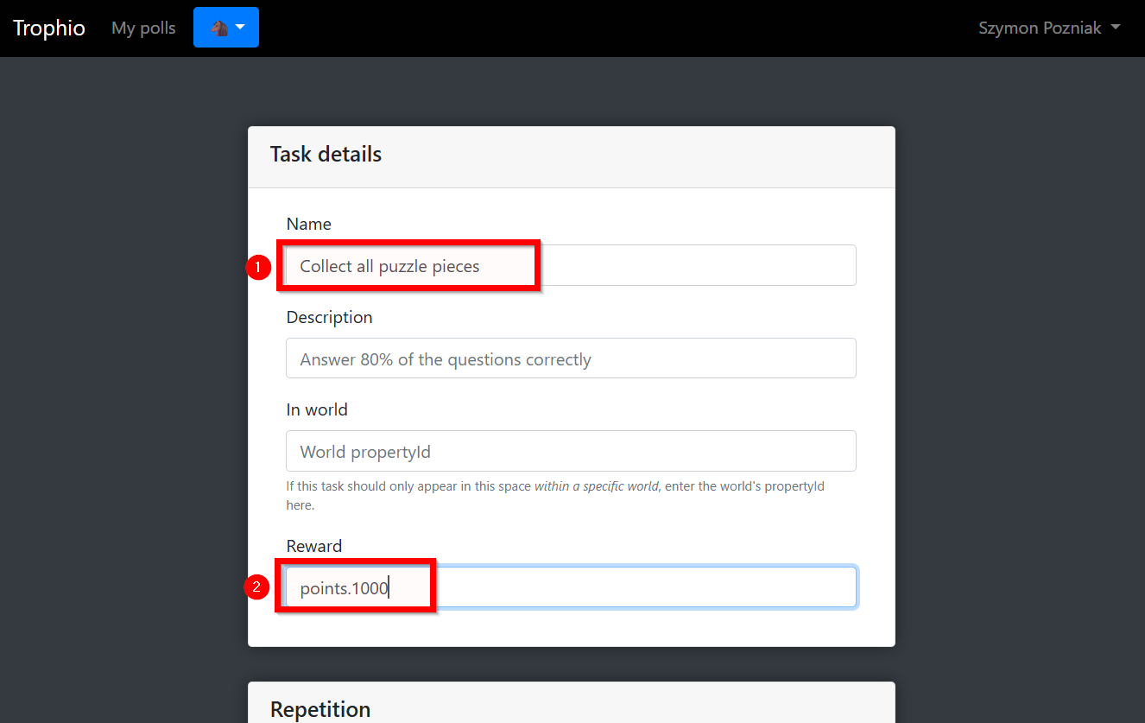Viewport: 1145px width, 723px height.
Task: Click the Task details card heading
Action: pyautogui.click(x=326, y=155)
